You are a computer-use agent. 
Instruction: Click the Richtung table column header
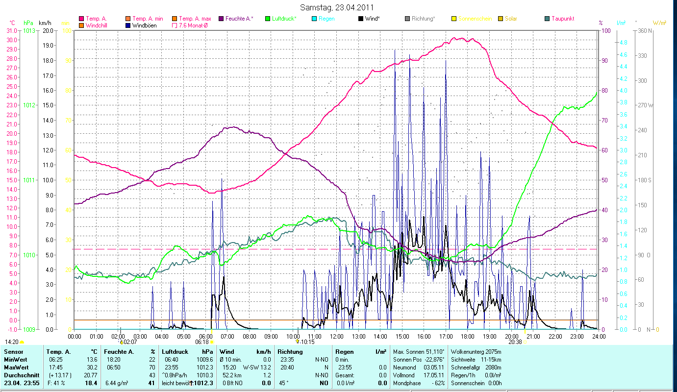coord(290,352)
